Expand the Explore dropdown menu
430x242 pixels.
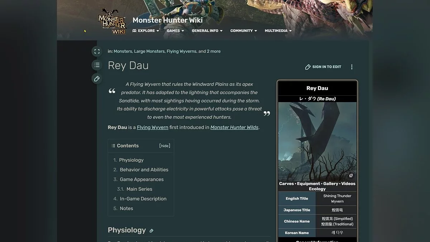tap(146, 31)
